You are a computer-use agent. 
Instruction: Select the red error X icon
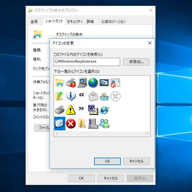coord(71,124)
